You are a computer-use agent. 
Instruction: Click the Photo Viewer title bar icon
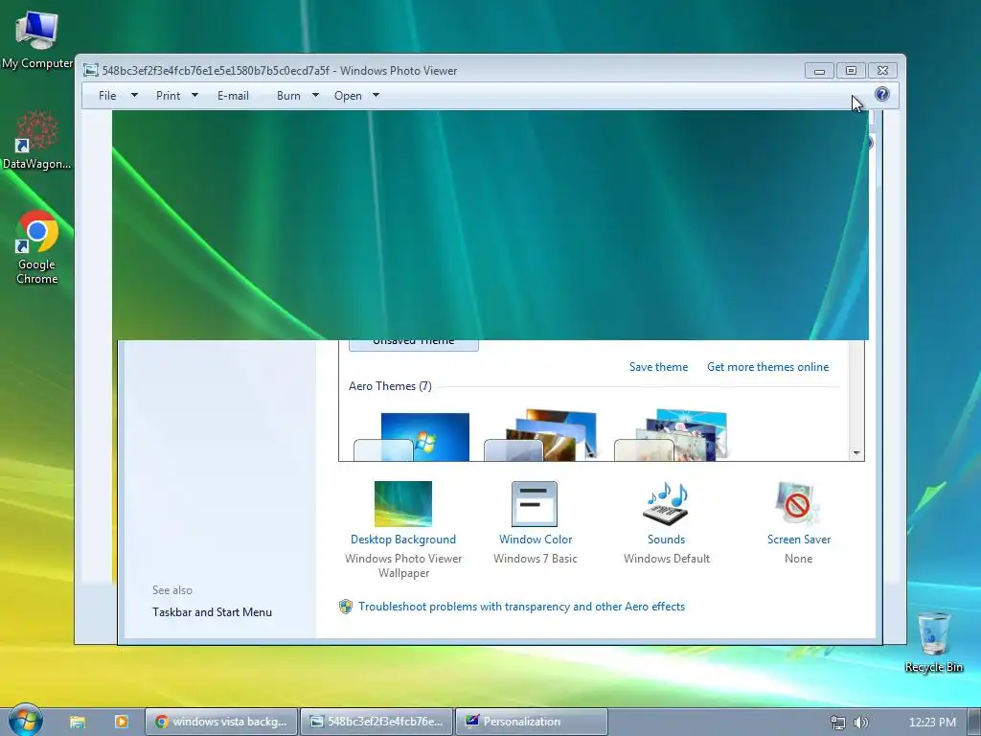(91, 70)
